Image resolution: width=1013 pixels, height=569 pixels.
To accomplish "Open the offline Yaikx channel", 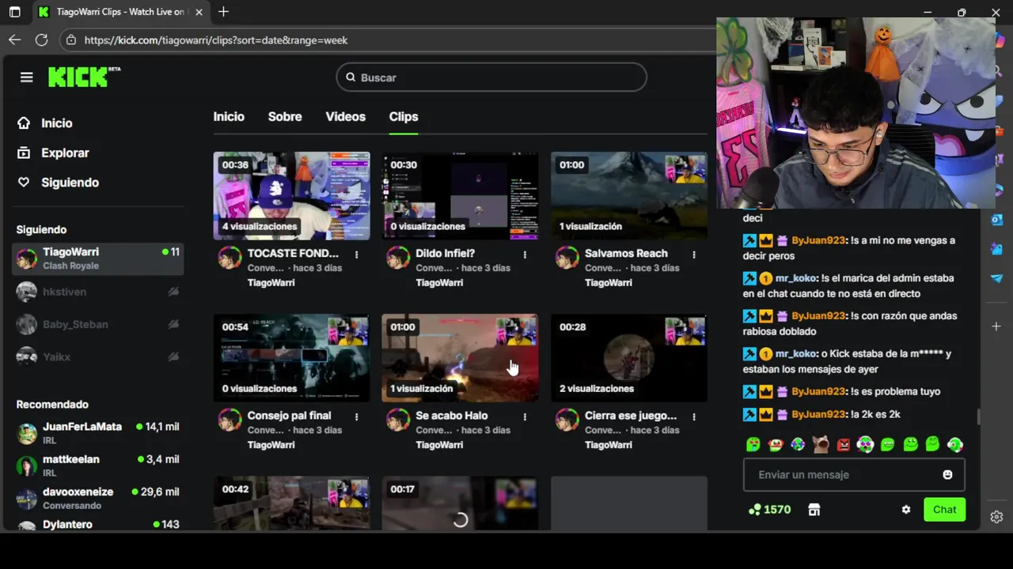I will 98,356.
